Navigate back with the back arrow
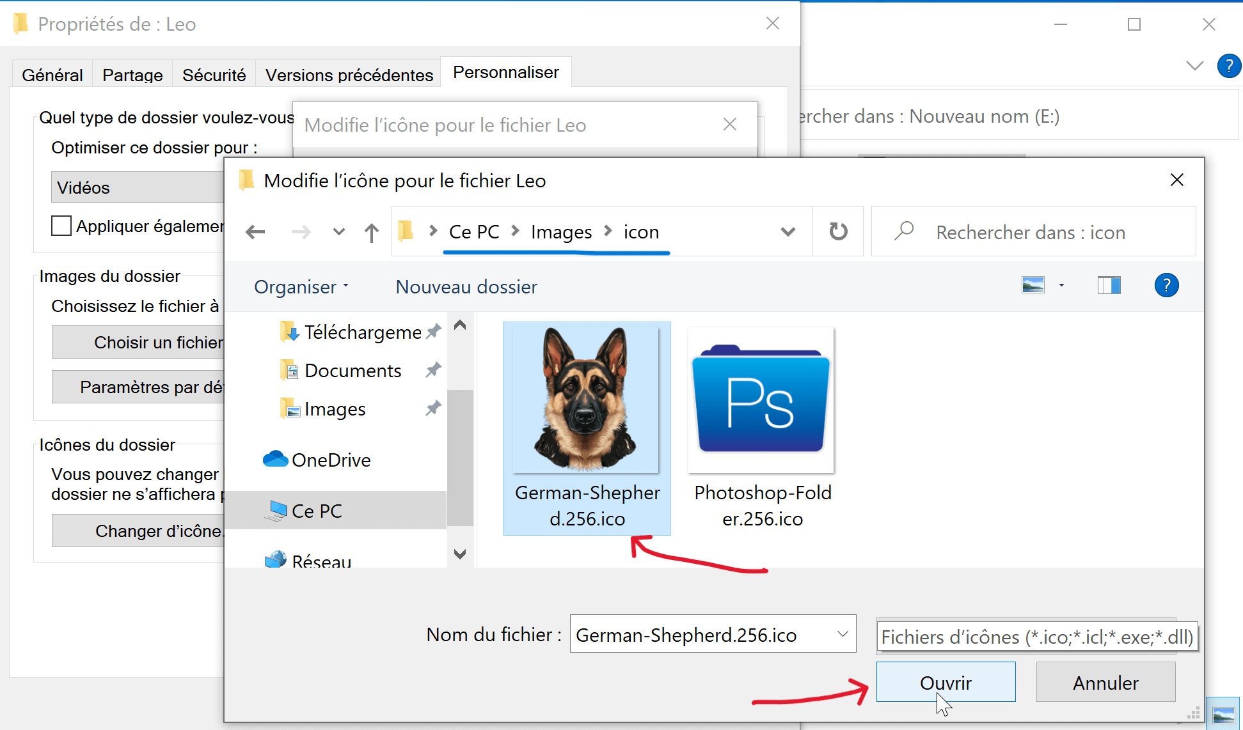Screen dimensions: 1243x730 (256, 231)
